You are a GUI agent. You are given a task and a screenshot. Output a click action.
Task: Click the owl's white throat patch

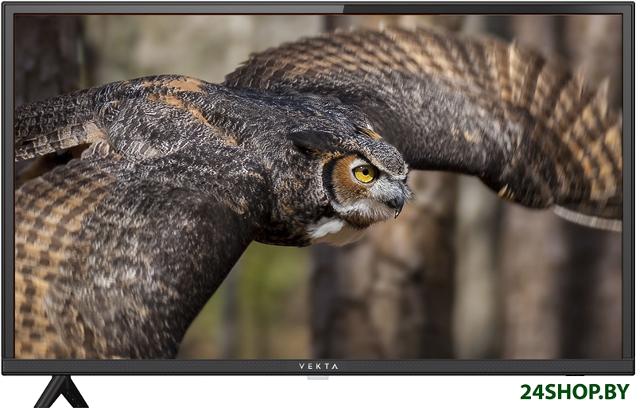coord(327,228)
